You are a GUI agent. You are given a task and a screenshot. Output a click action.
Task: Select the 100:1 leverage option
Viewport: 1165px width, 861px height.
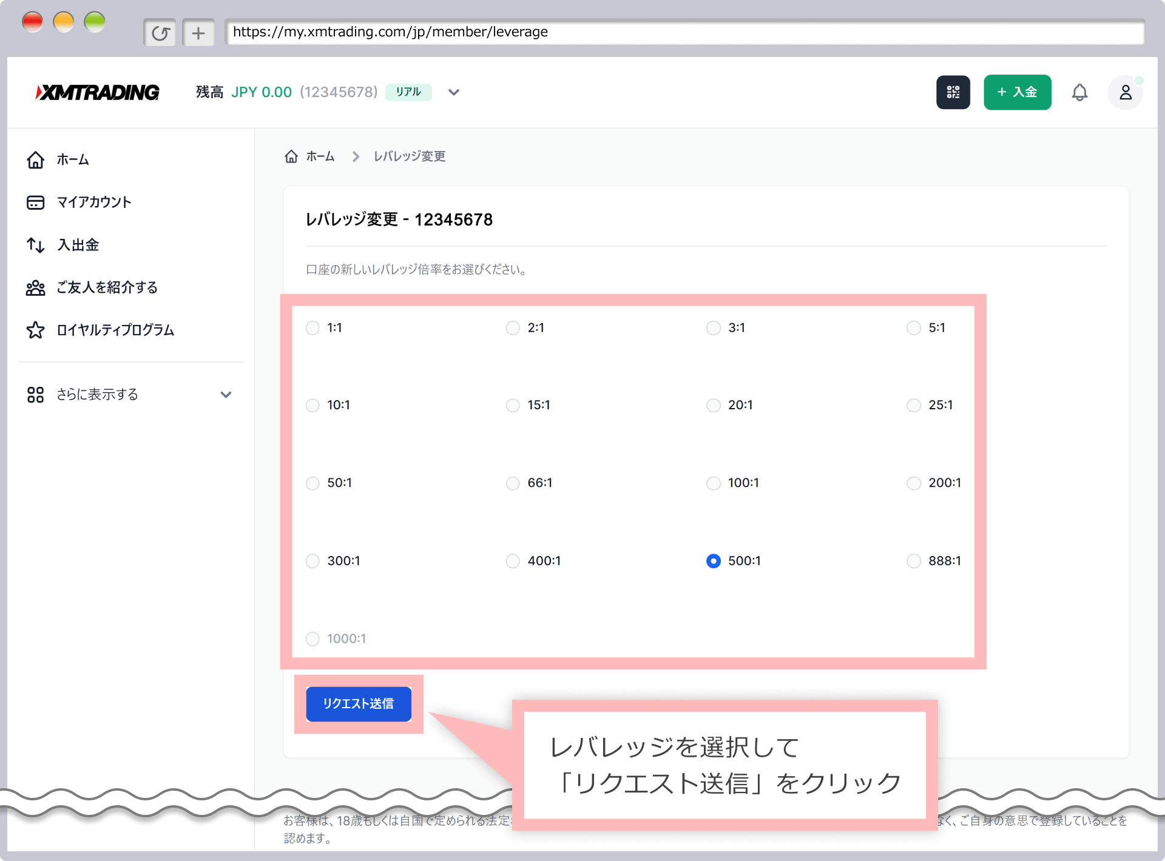coord(714,483)
